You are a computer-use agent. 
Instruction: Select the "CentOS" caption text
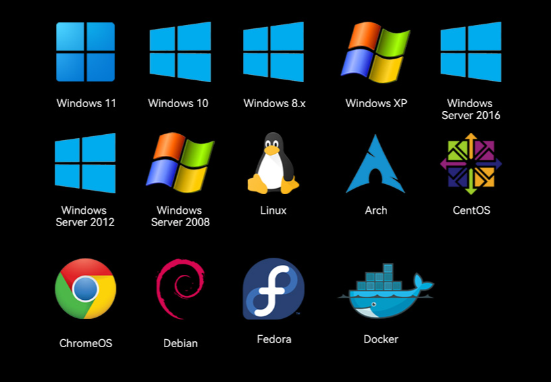[471, 210]
